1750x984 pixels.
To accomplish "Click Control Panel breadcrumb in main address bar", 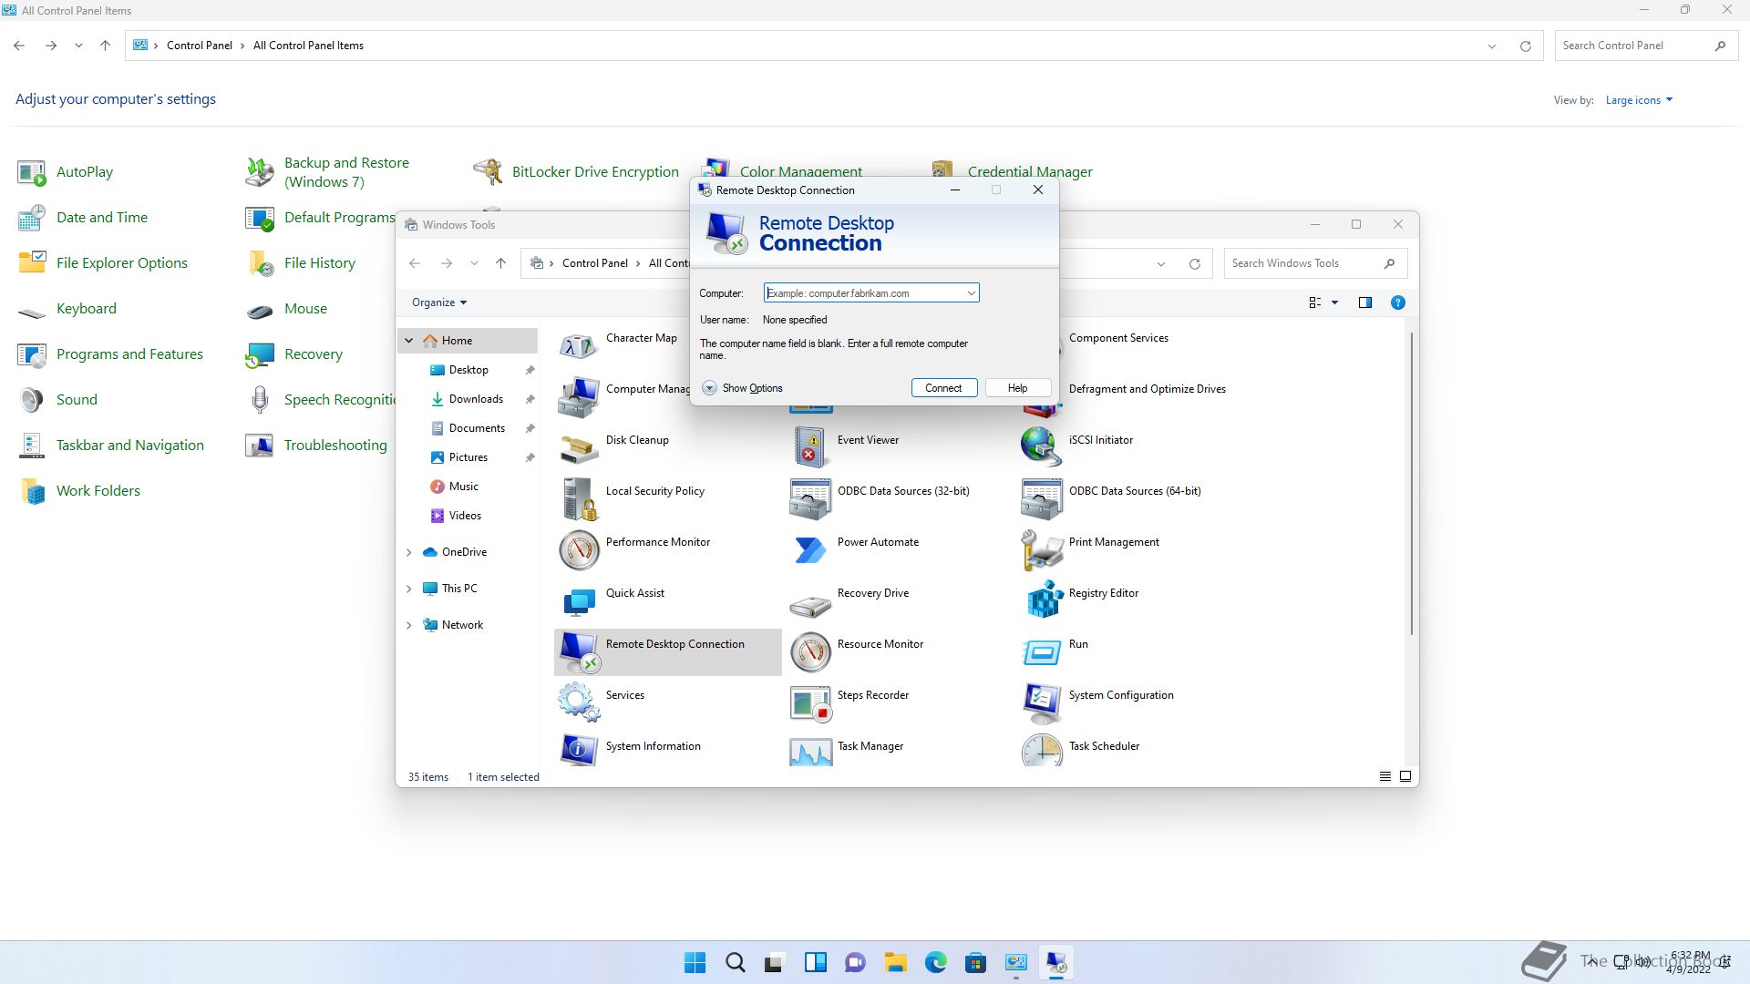I will [199, 46].
